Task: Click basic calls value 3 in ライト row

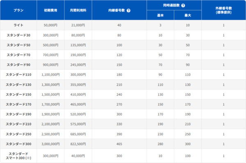Action: click(x=160, y=25)
